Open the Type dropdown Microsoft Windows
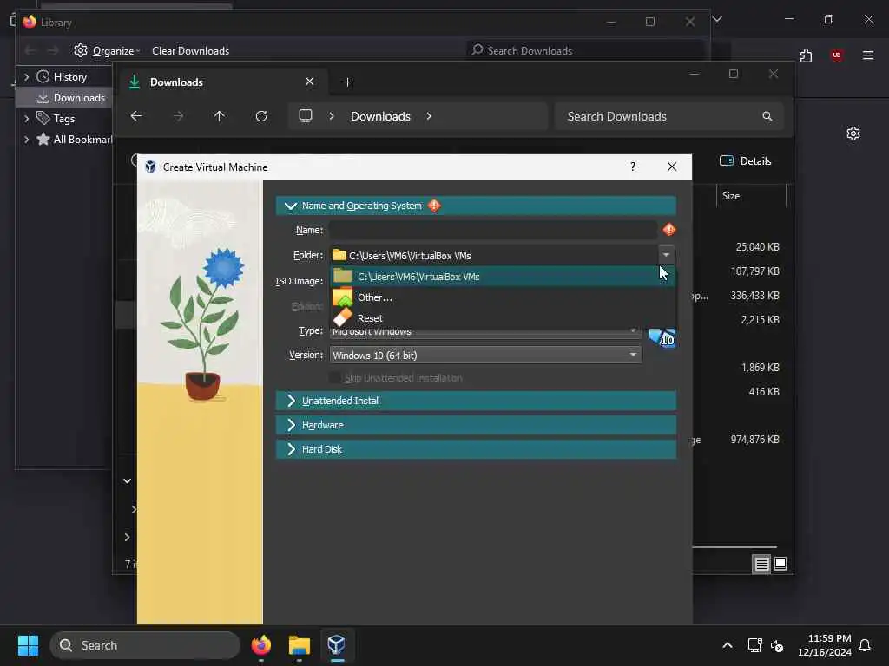The height and width of the screenshot is (666, 889). (485, 332)
